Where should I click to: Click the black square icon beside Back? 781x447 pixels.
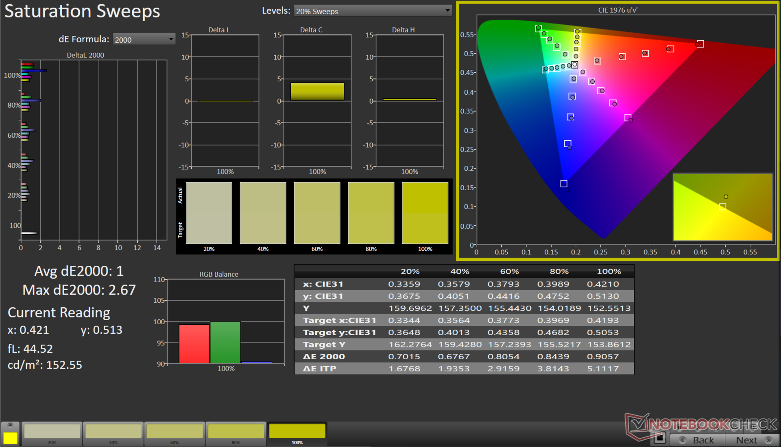pyautogui.click(x=659, y=438)
